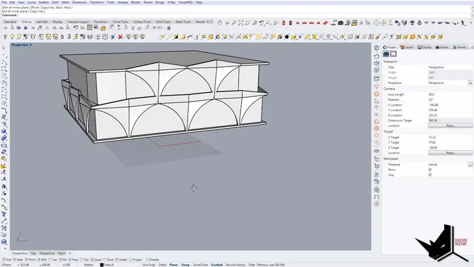
Task: Toggle Ortho in the status bar
Action: [163, 265]
